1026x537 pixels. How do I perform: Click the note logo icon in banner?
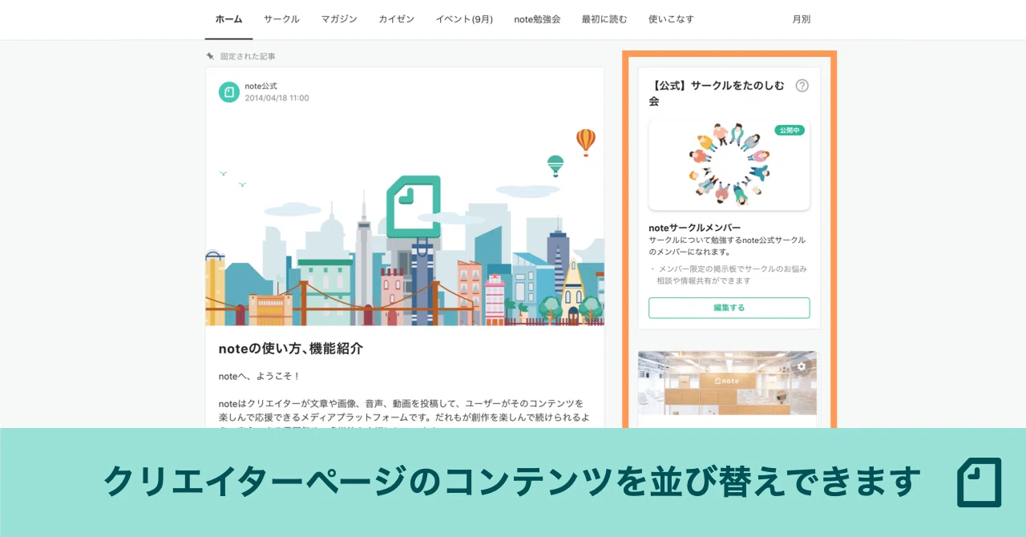coord(980,482)
